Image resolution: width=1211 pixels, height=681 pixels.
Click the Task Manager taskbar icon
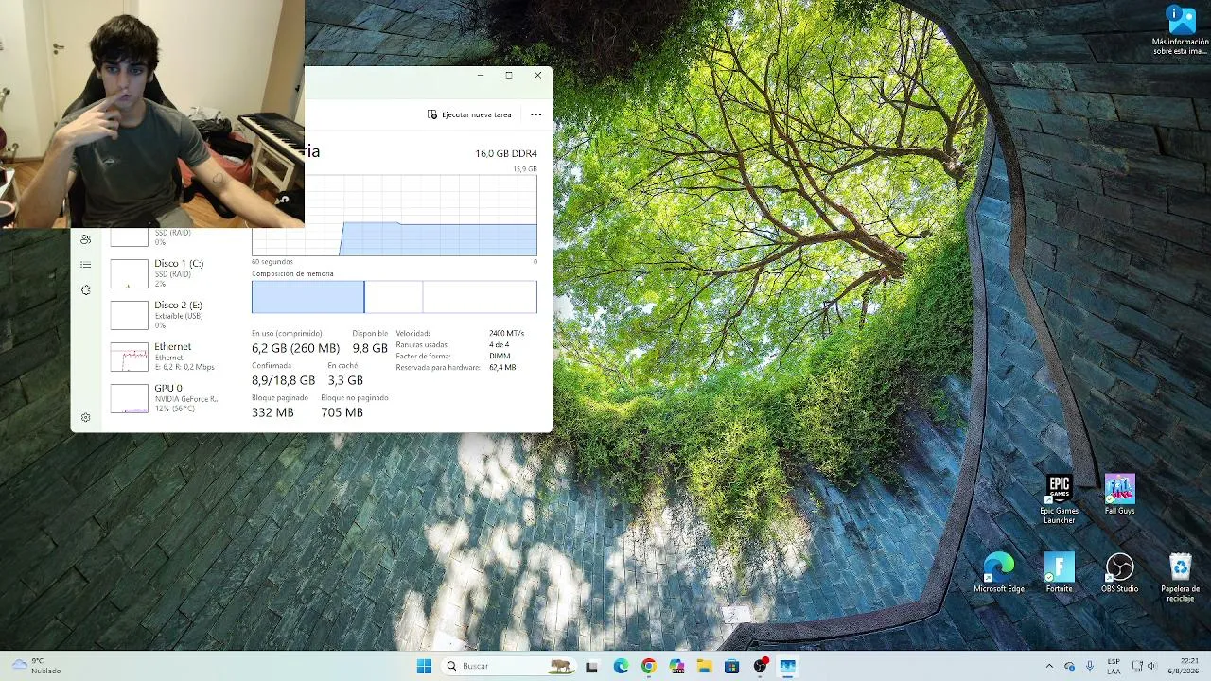pos(787,666)
